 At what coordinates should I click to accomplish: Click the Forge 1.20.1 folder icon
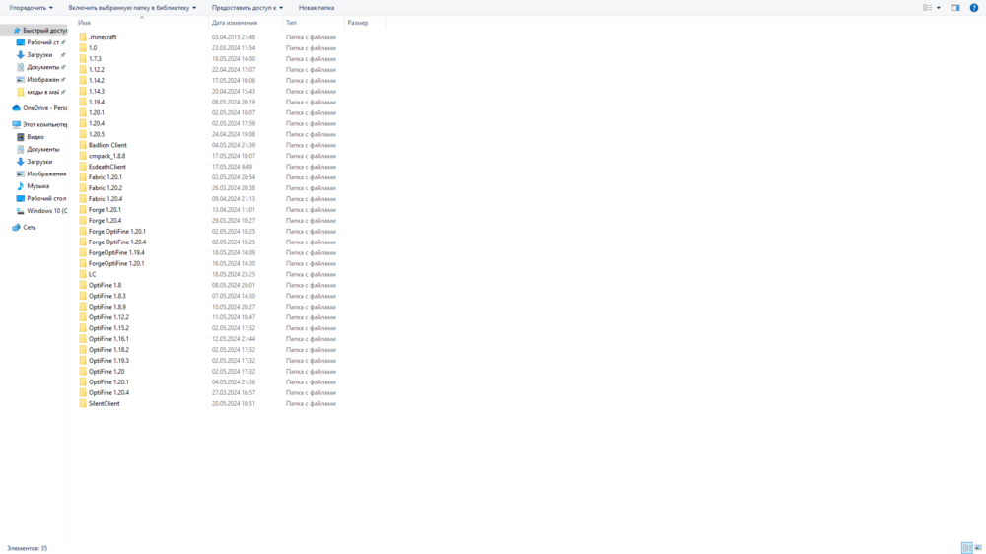pos(83,209)
